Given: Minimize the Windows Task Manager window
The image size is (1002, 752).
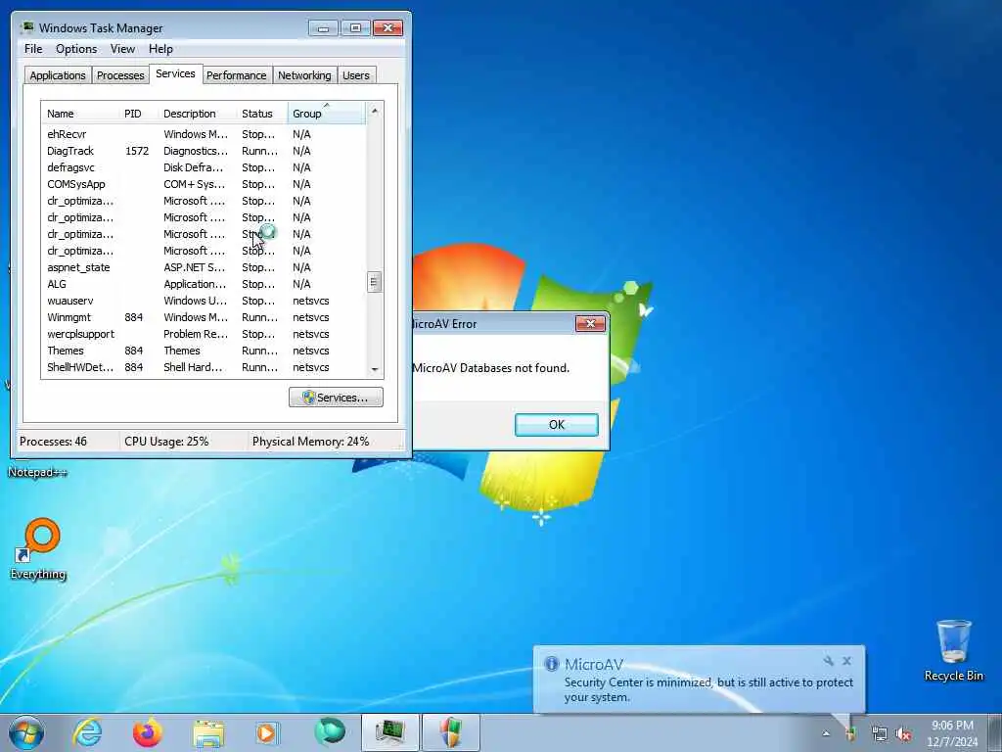Looking at the screenshot, I should click(x=323, y=28).
